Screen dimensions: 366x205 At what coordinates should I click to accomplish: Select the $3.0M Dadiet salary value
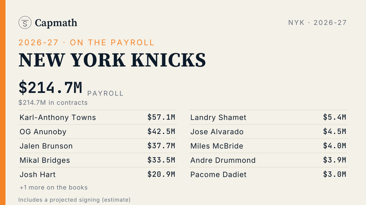pos(335,174)
